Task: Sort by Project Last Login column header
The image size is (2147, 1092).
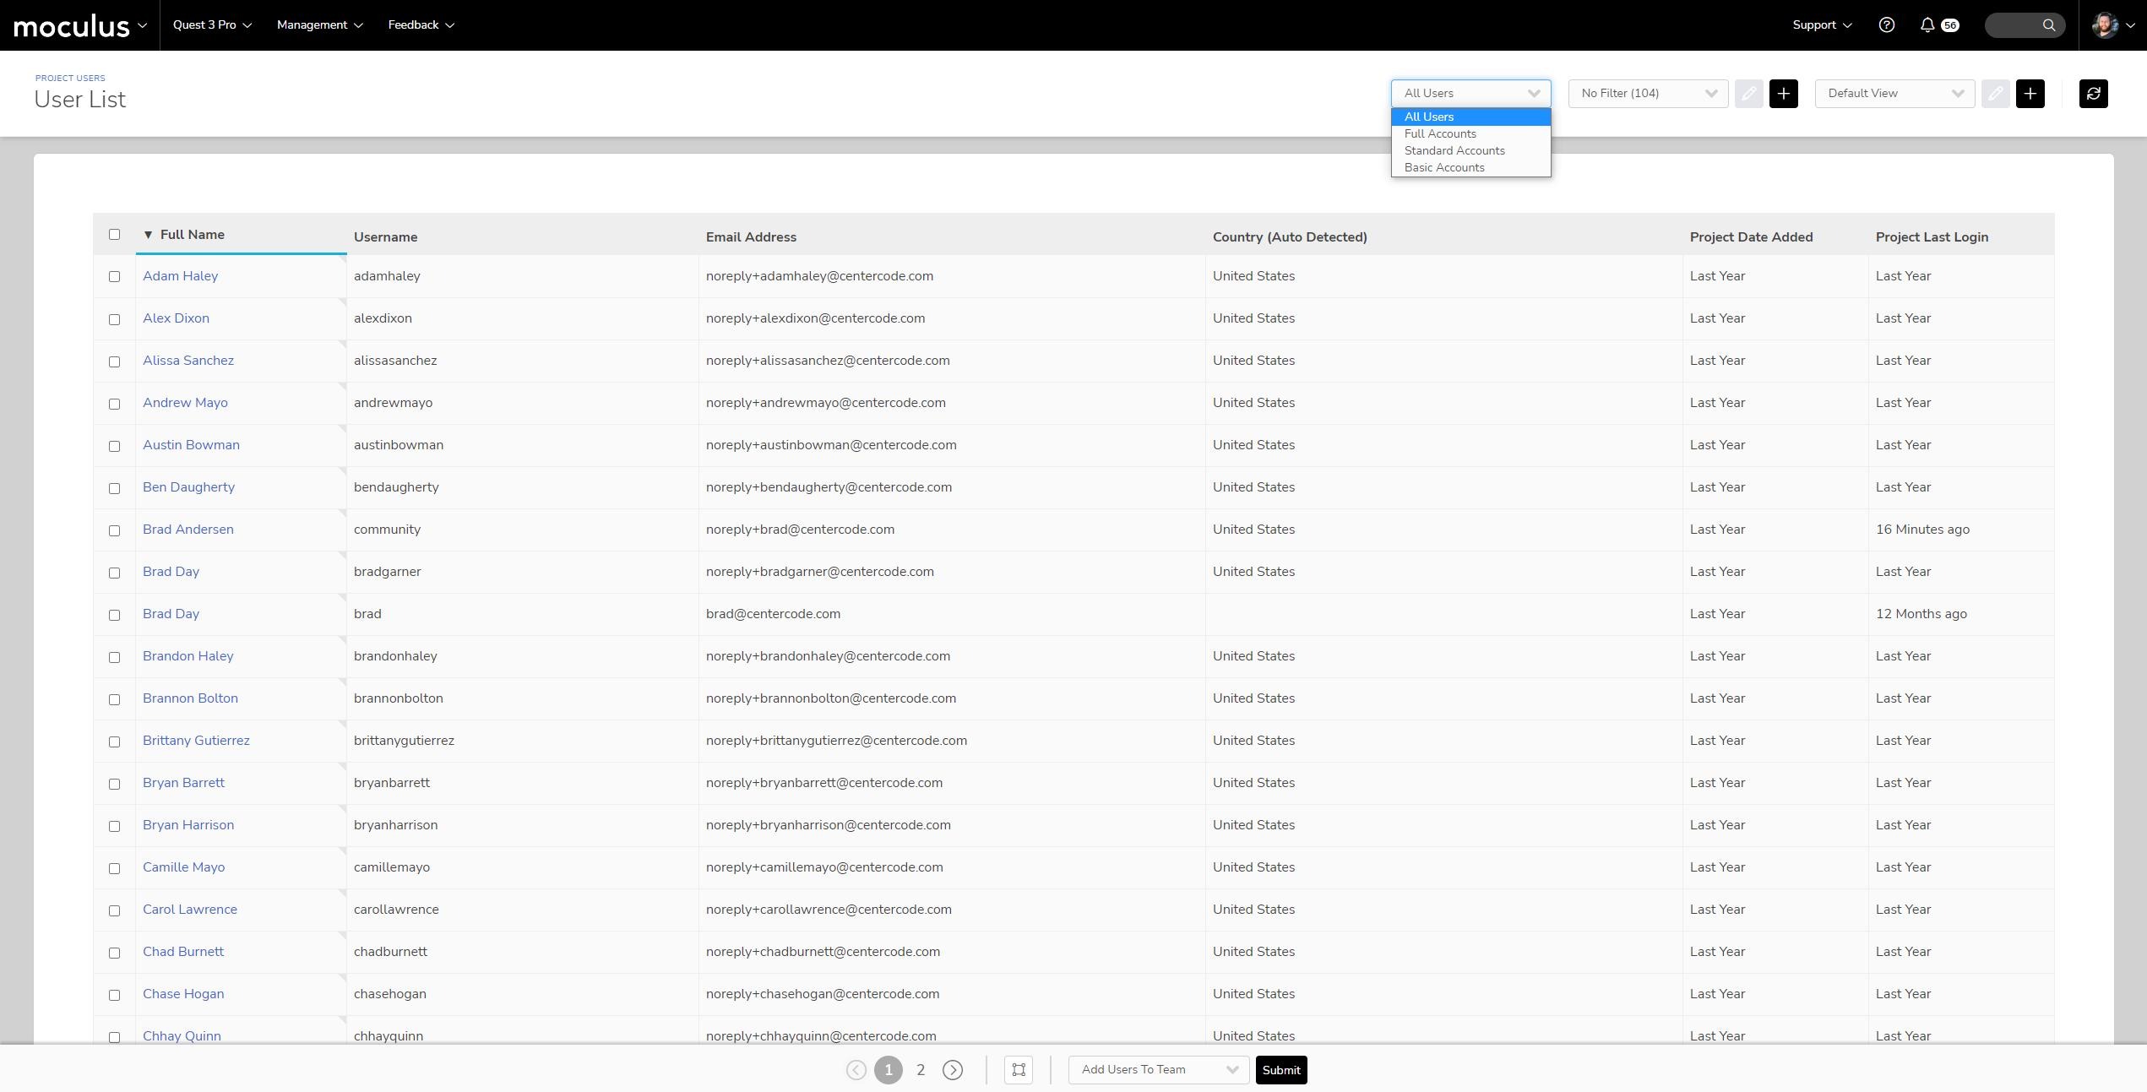Action: pos(1931,237)
